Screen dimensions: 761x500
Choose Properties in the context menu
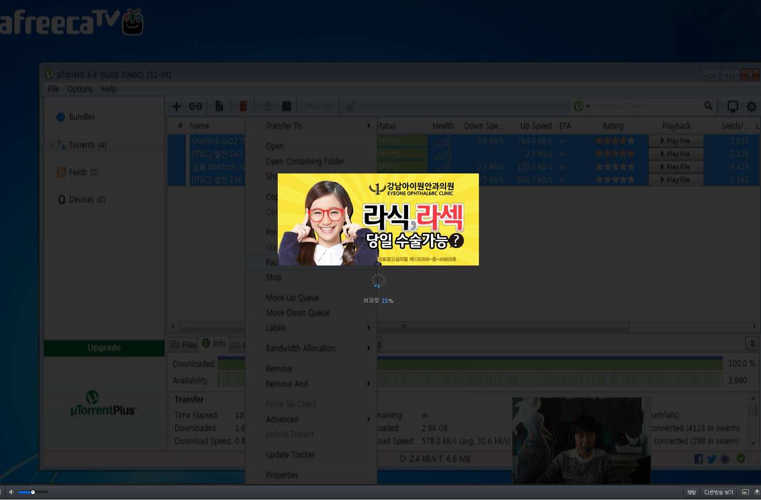point(311,475)
